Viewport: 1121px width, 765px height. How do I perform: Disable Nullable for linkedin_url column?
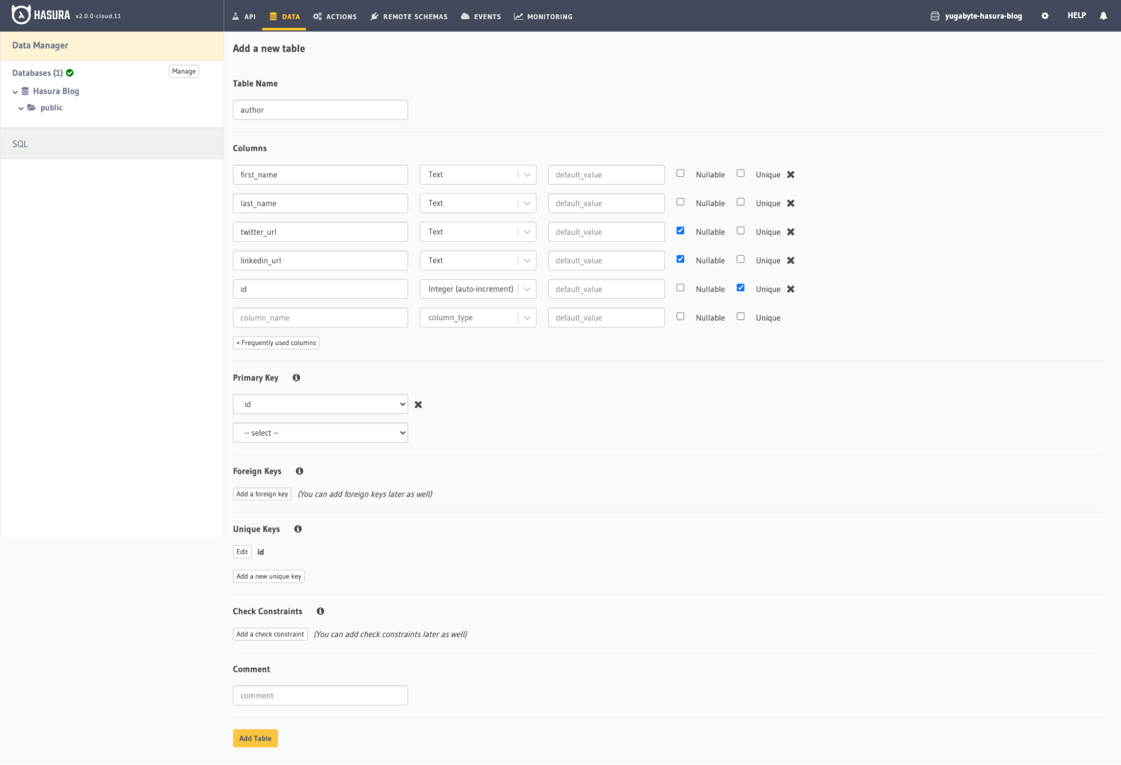(x=680, y=259)
